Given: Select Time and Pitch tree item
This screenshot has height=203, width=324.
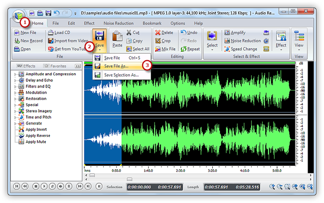Looking at the screenshot, I should click(38, 117).
